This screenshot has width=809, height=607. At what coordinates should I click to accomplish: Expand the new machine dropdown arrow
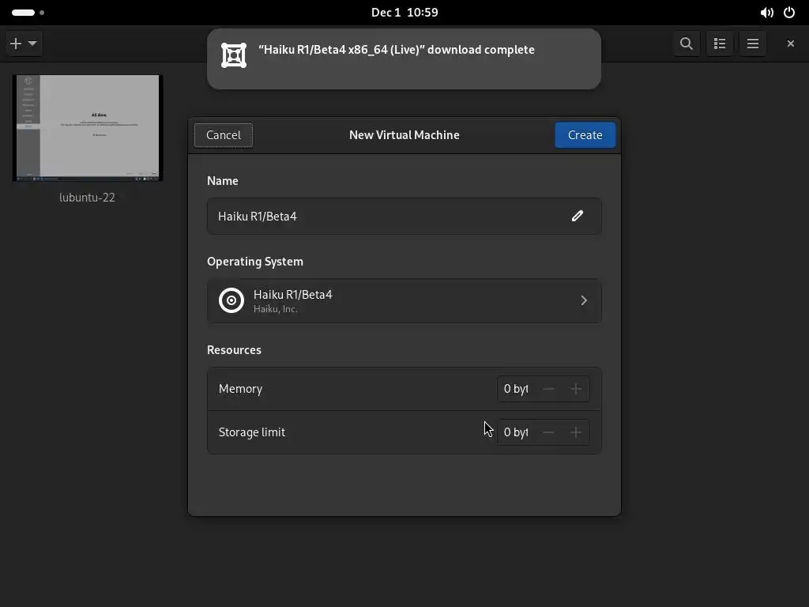[32, 43]
